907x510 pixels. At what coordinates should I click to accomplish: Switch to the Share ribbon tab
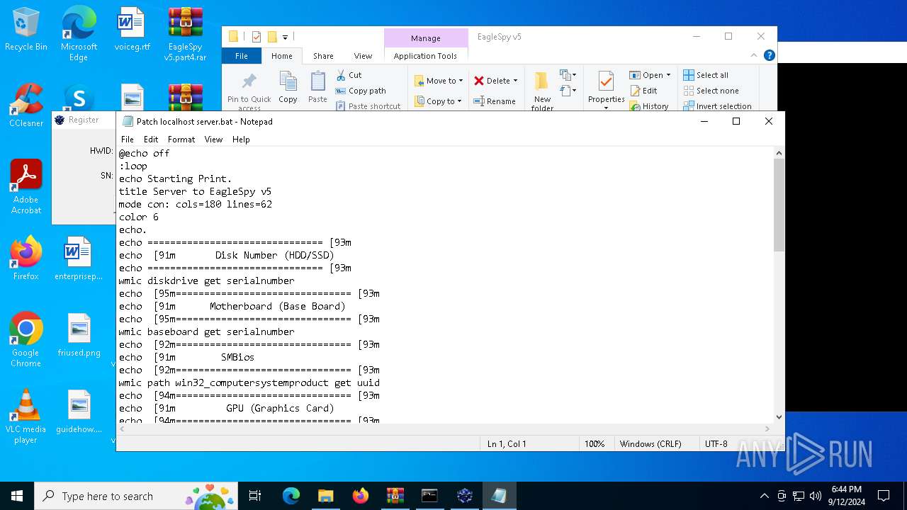(x=323, y=56)
